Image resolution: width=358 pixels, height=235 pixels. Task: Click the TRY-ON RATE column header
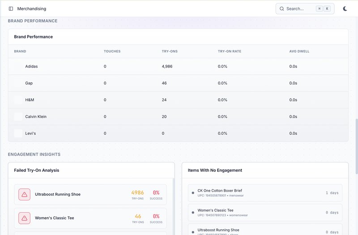[230, 51]
